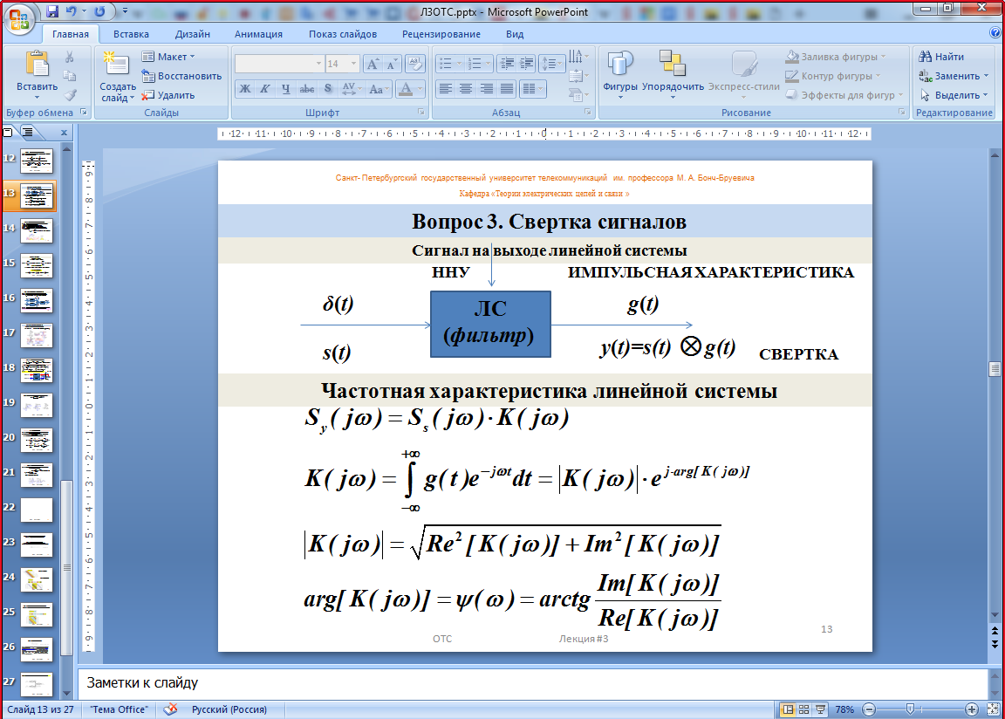Open the Фигуры shapes gallery
This screenshot has height=719, width=1005.
(x=620, y=72)
